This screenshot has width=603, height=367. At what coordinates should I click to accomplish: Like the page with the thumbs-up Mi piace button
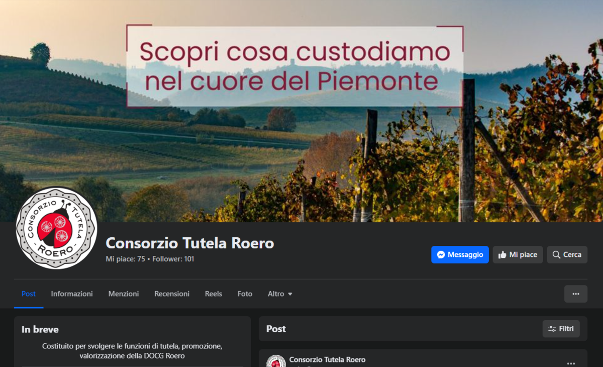coord(518,255)
